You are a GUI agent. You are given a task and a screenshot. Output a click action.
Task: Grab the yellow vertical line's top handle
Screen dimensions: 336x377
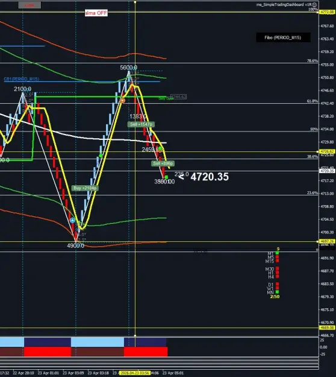point(135,2)
